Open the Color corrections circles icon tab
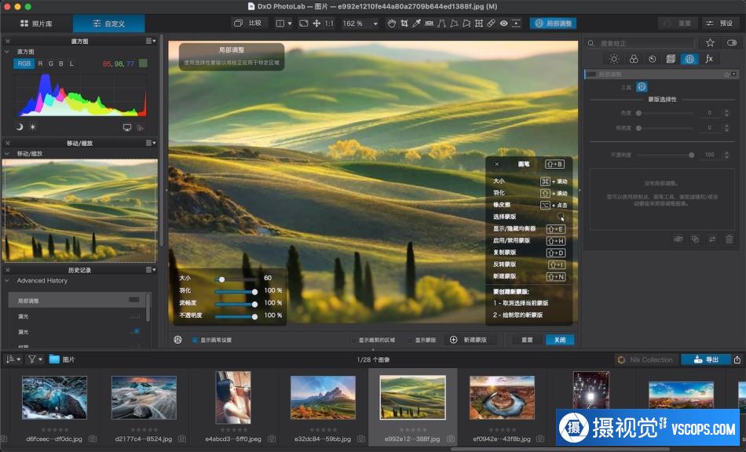 [634, 59]
